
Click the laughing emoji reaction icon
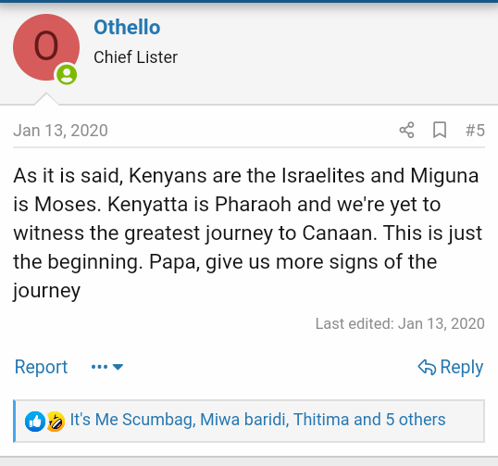pos(56,422)
